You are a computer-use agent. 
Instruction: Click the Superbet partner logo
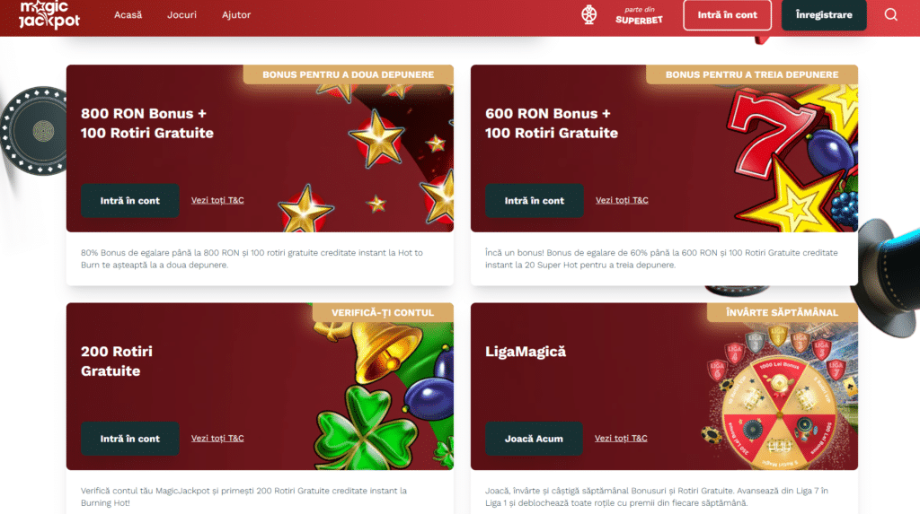(x=639, y=15)
